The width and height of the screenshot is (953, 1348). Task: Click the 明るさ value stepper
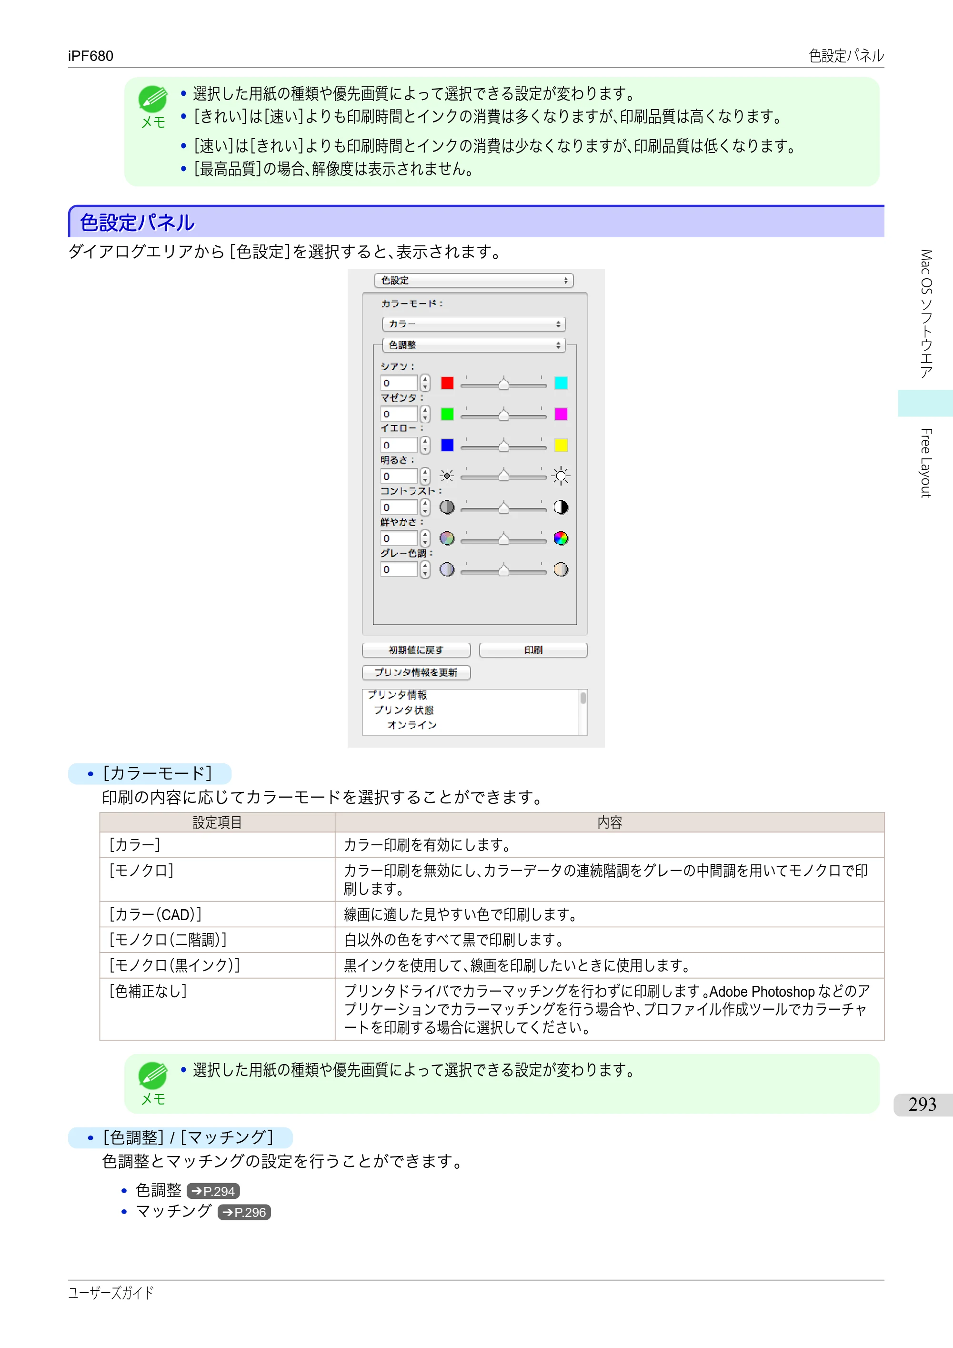click(x=425, y=476)
